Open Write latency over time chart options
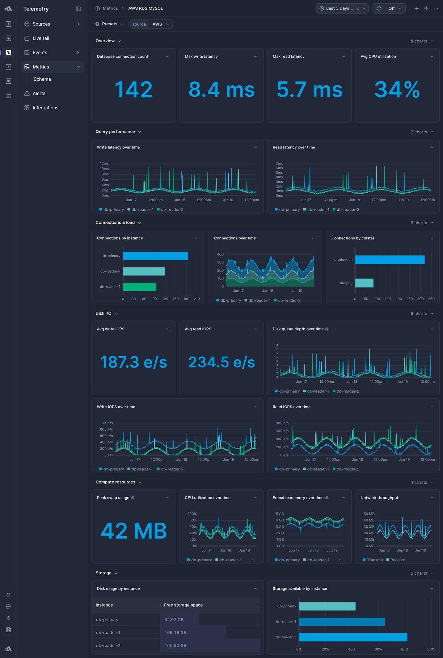443x658 pixels. click(x=256, y=147)
